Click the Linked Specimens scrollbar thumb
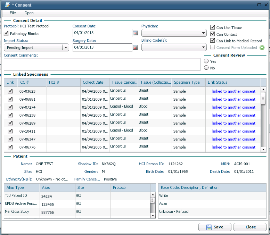 click(263, 98)
